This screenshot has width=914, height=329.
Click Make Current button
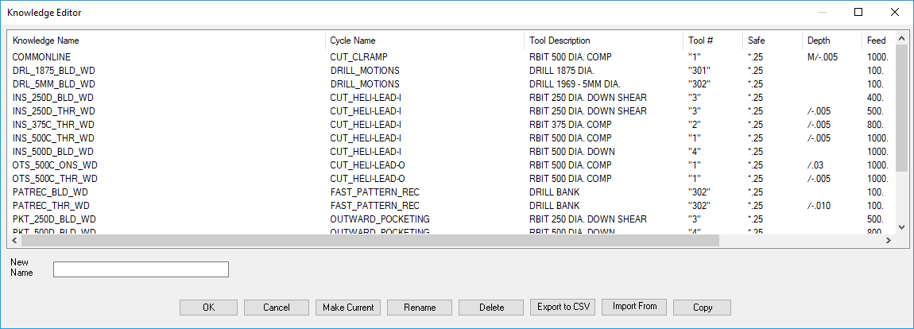pyautogui.click(x=347, y=308)
